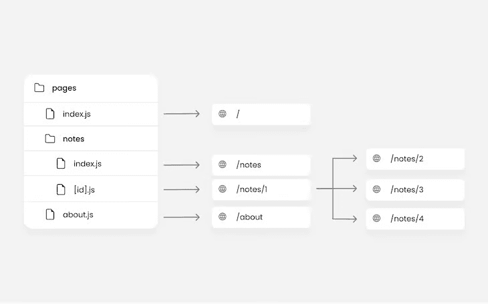Select the notes folder row

74,139
